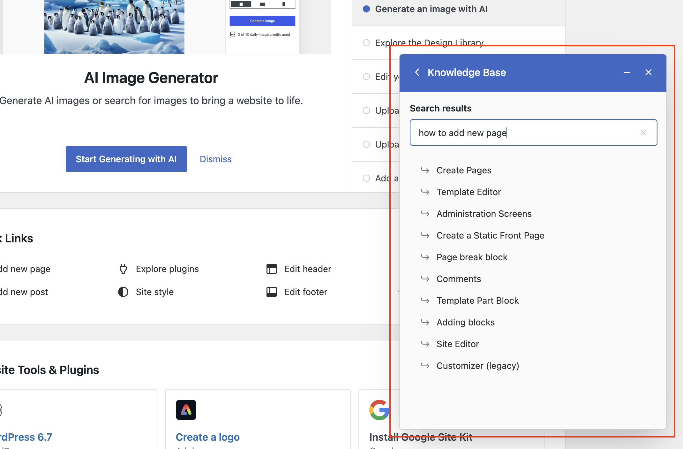Clear the knowledge base search field
The width and height of the screenshot is (683, 449).
click(x=643, y=133)
